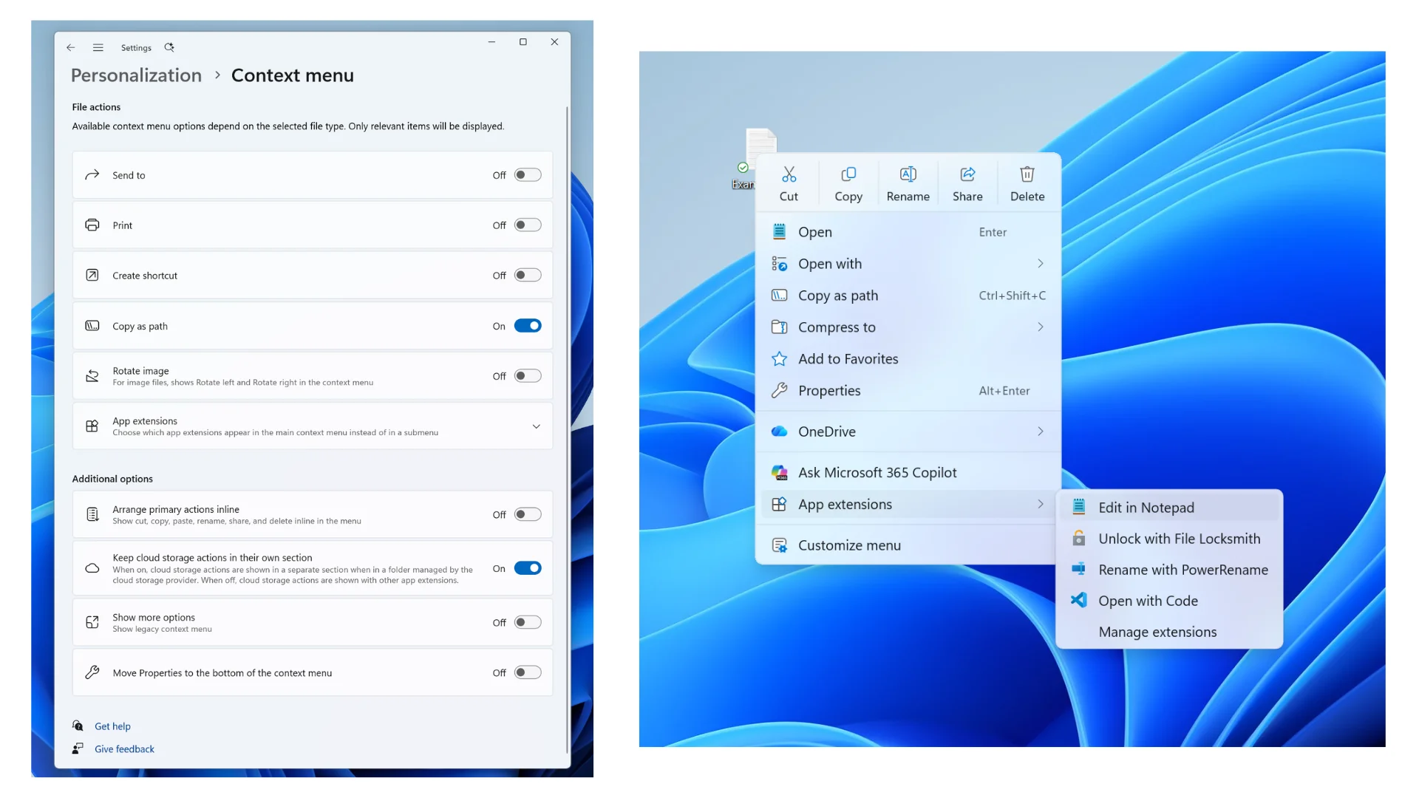Click the Visual Studio Code icon in submenu
The image size is (1419, 798).
(1079, 601)
